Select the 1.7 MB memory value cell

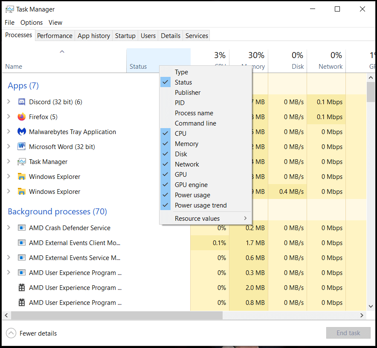(249, 243)
